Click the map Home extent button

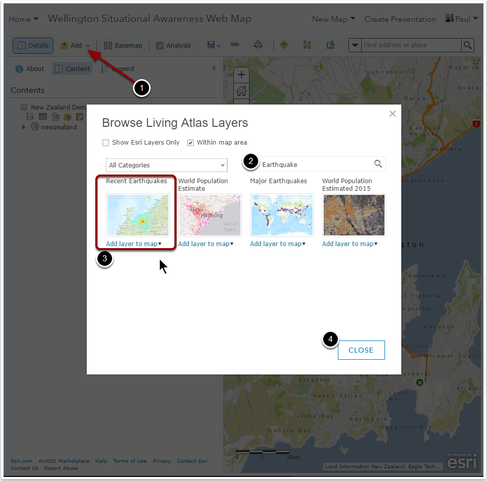tap(241, 91)
